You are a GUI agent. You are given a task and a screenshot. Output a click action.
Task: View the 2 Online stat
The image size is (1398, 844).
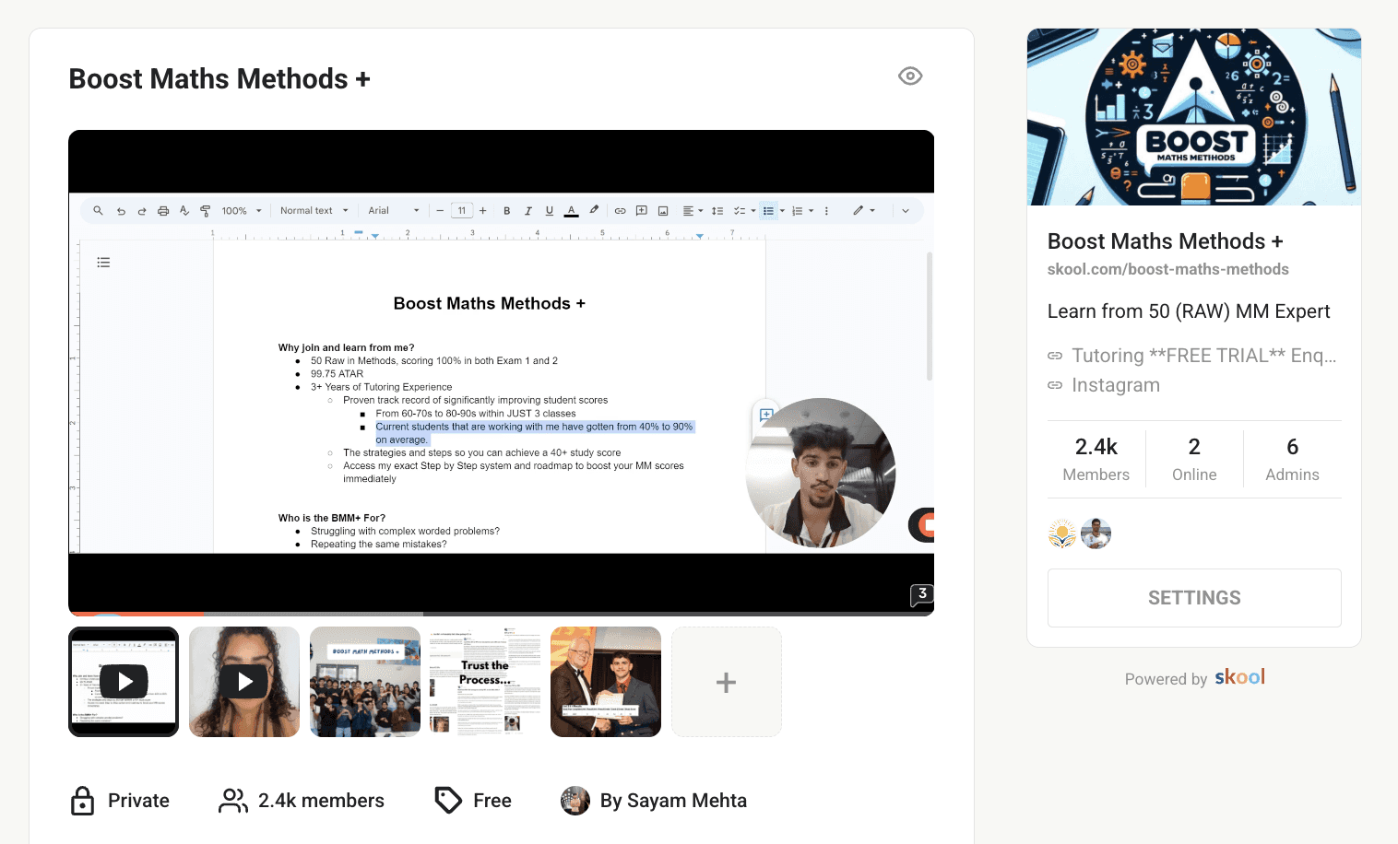pyautogui.click(x=1194, y=459)
